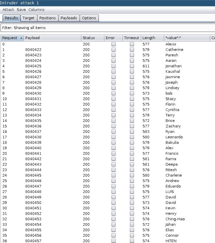Open the Payloads tab
Image resolution: width=215 pixels, height=243 pixels.
pyautogui.click(x=69, y=18)
